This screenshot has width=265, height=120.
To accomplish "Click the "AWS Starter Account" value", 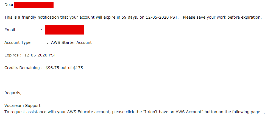I will tap(71, 42).
